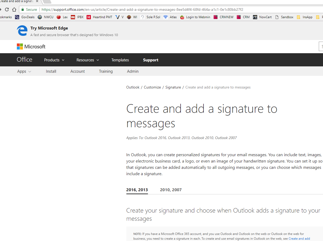This screenshot has height=241, width=323.
Task: Click the address bar URL
Action: [x=142, y=9]
